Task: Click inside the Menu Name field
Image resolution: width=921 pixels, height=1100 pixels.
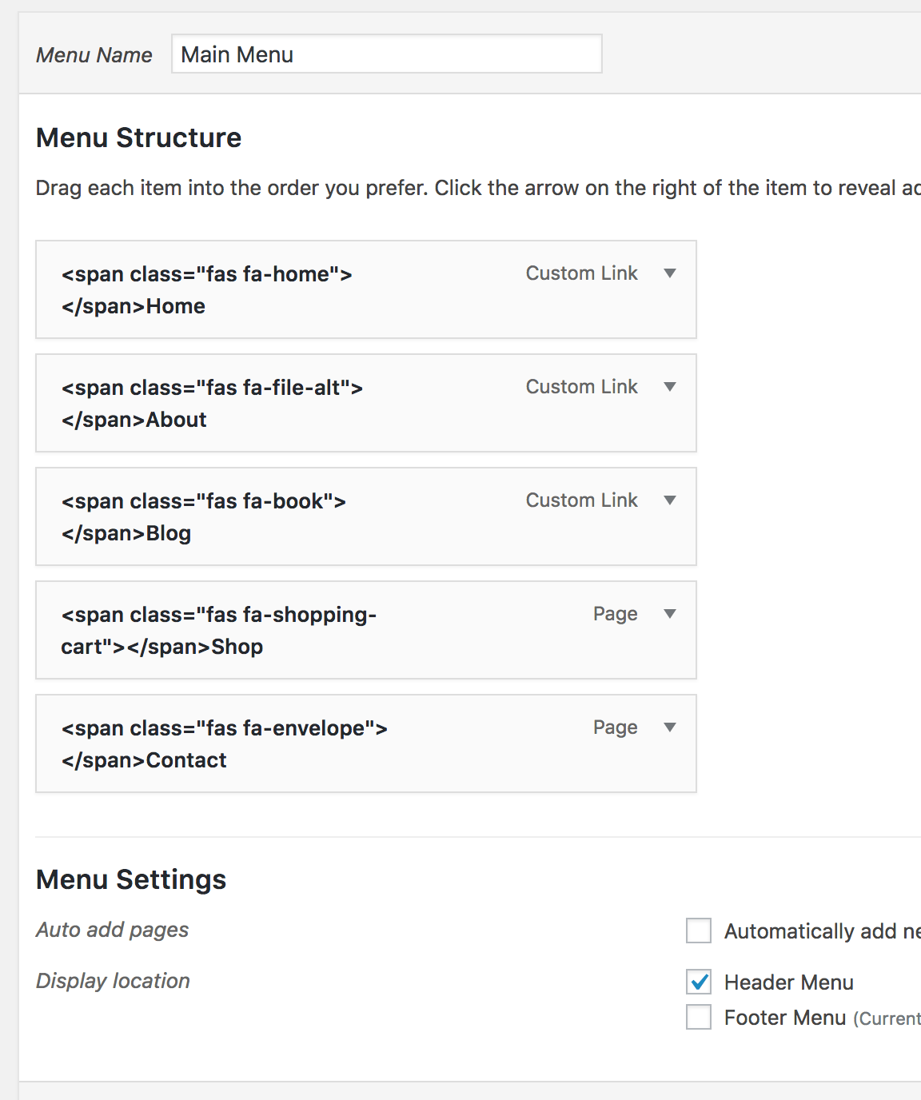Action: tap(387, 54)
